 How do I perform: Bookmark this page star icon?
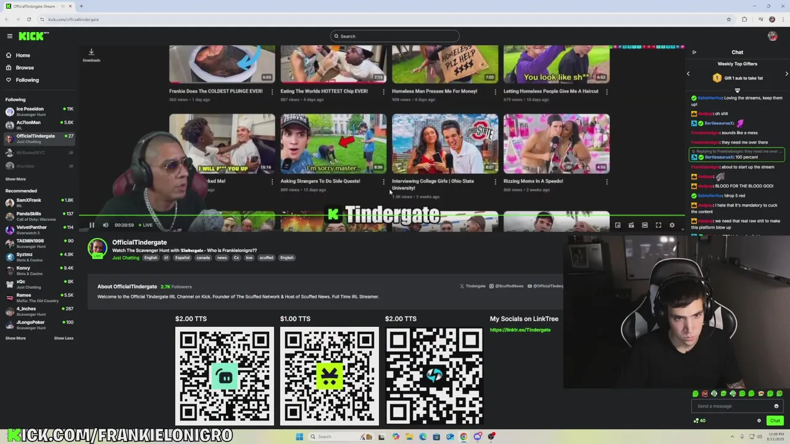point(729,19)
